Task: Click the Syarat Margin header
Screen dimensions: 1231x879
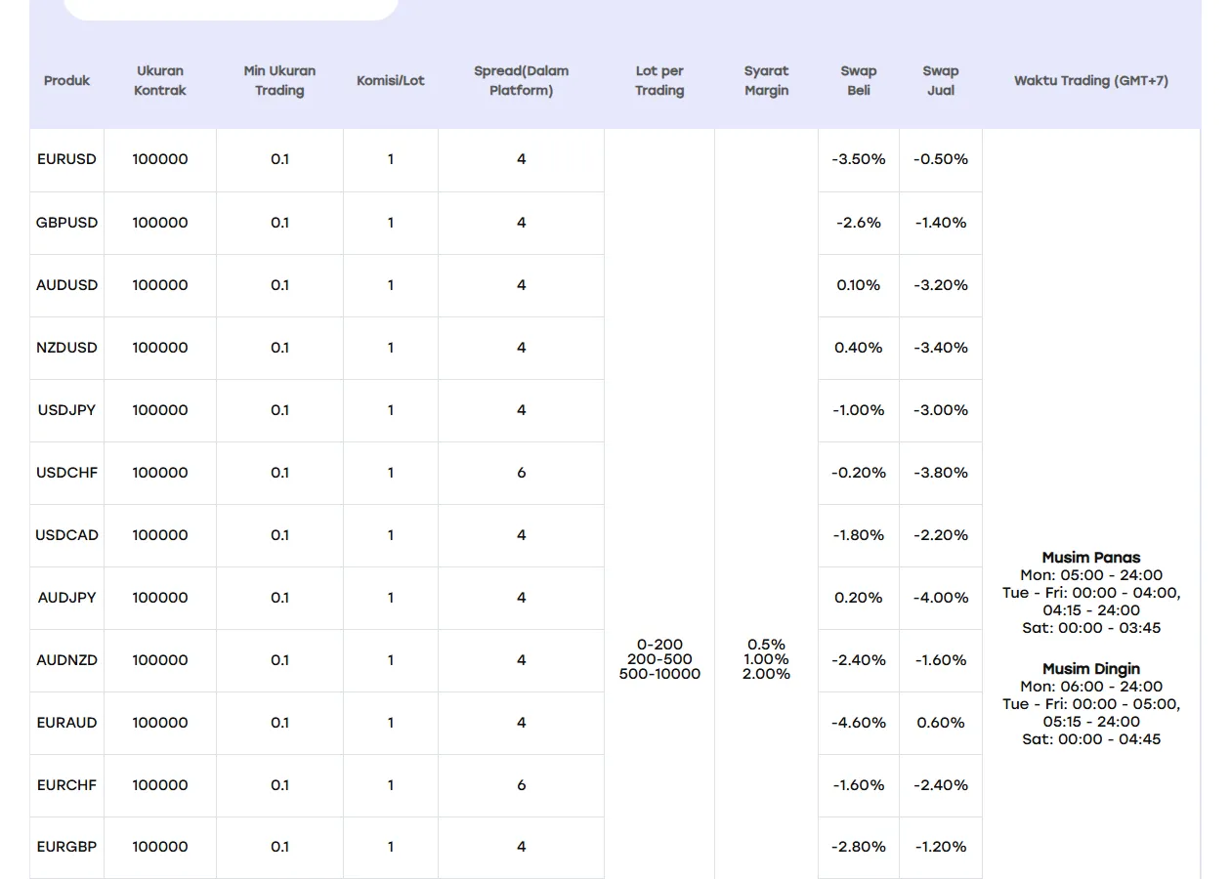Action: click(x=766, y=80)
